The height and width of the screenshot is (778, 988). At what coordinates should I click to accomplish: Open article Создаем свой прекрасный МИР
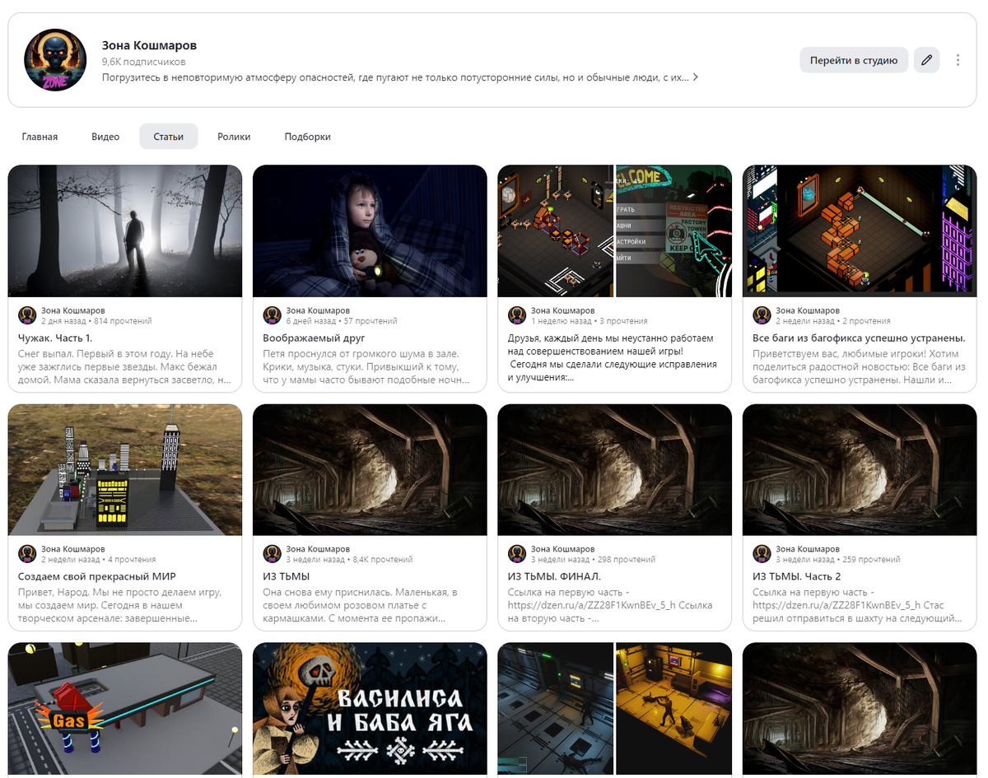point(97,577)
